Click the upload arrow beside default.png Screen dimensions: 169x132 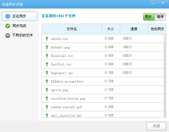pyautogui.click(x=47, y=47)
